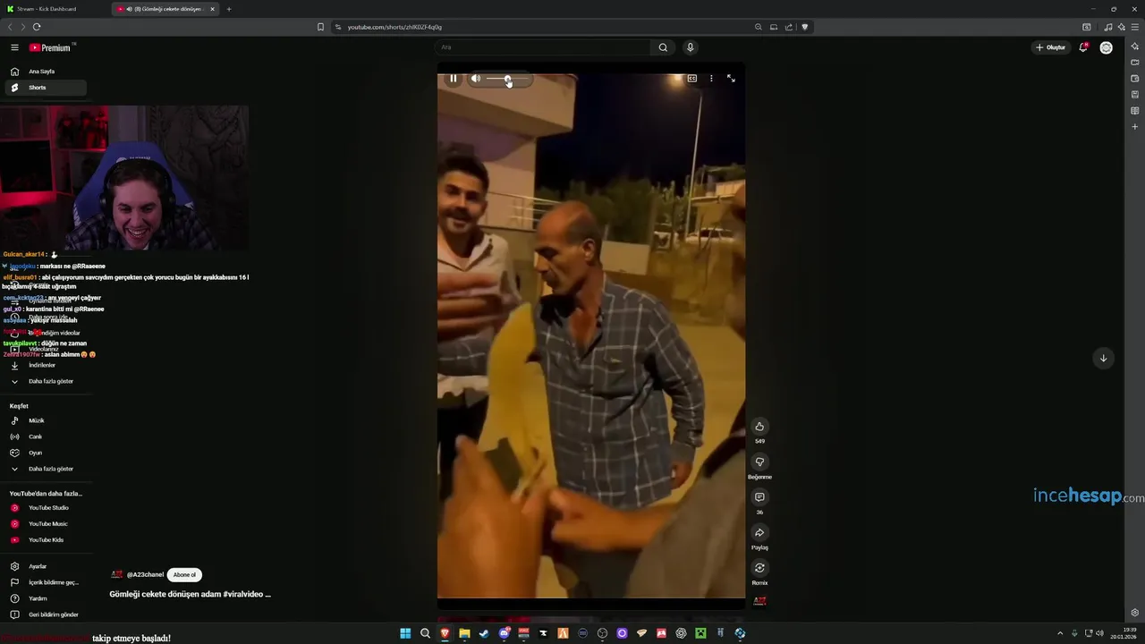This screenshot has height=644, width=1145.
Task: Enter fullscreen mode on the Short
Action: click(731, 79)
